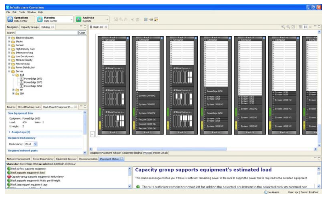
Task: Switch to the Power Details tab
Action: pyautogui.click(x=160, y=153)
